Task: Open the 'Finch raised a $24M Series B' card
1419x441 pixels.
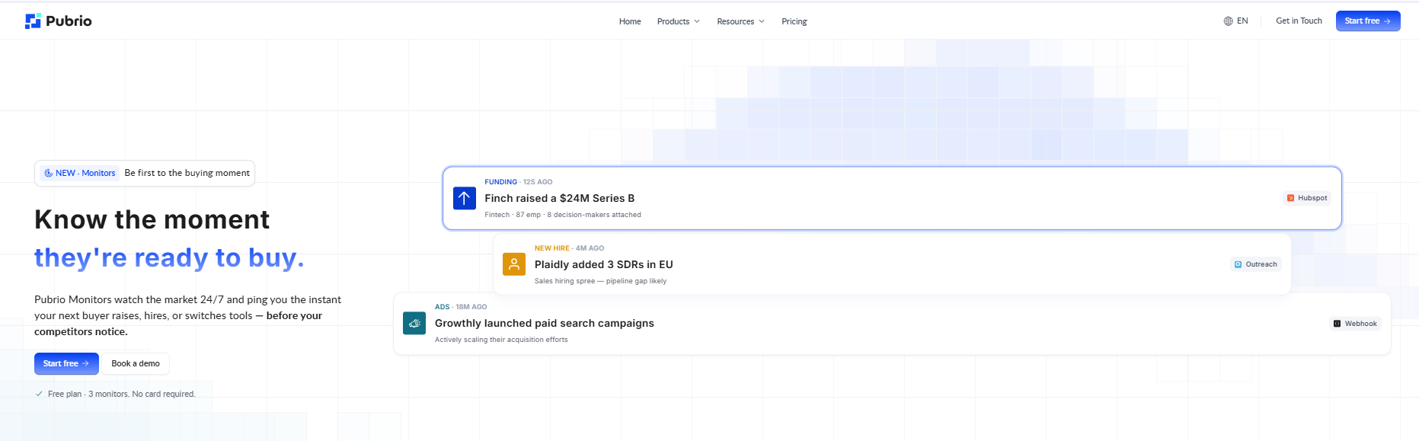Action: [892, 198]
